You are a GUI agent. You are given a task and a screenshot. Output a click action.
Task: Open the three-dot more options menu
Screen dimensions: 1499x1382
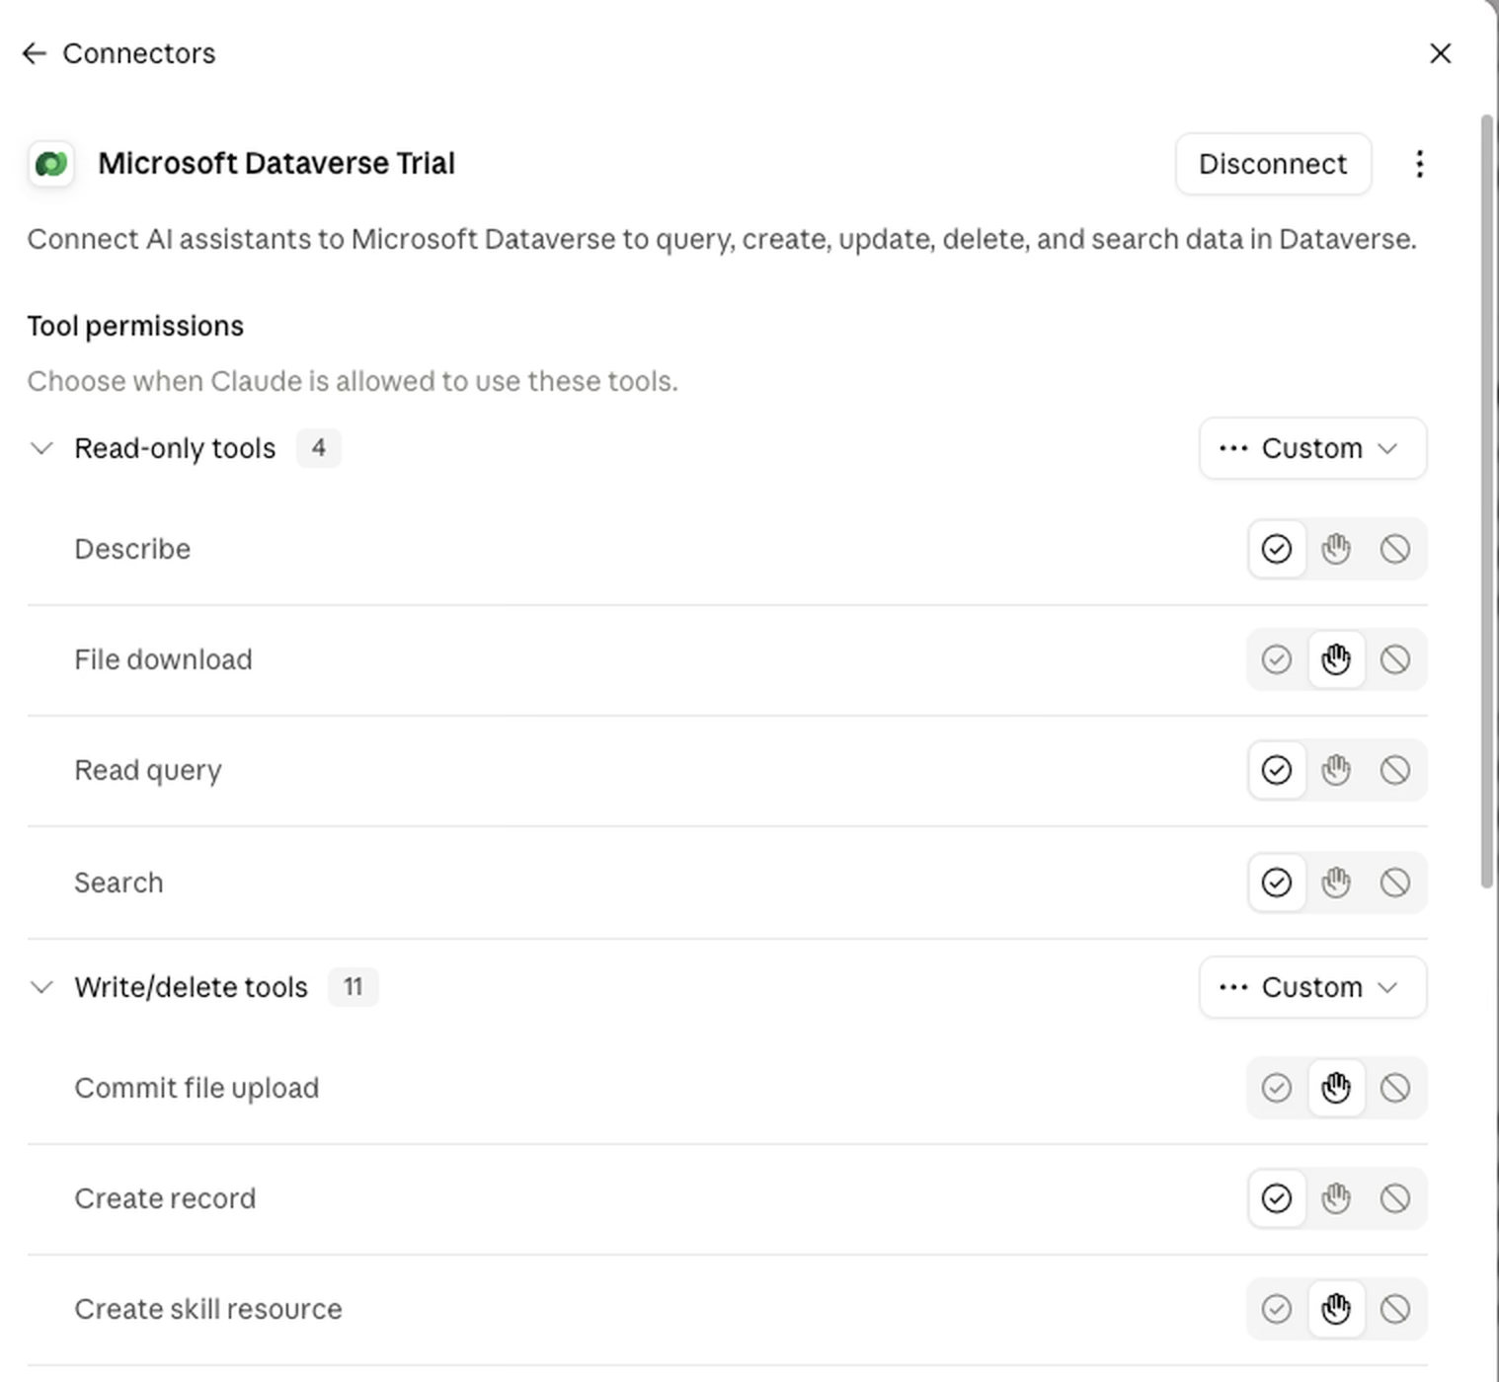pos(1419,164)
